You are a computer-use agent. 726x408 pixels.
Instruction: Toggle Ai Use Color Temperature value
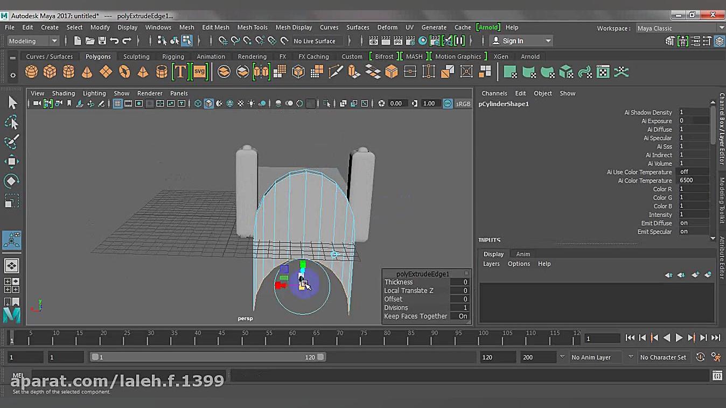click(x=692, y=172)
